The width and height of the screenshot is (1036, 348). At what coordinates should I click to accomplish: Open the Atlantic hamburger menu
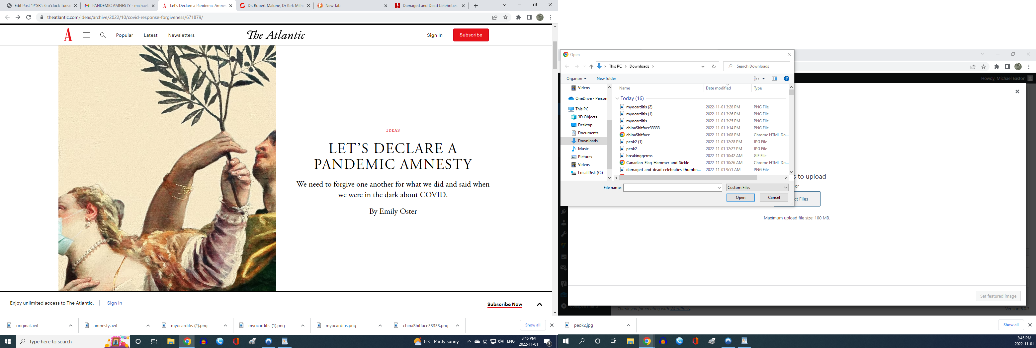tap(86, 35)
